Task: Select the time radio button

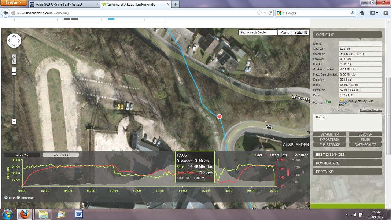Action: [x=6, y=198]
